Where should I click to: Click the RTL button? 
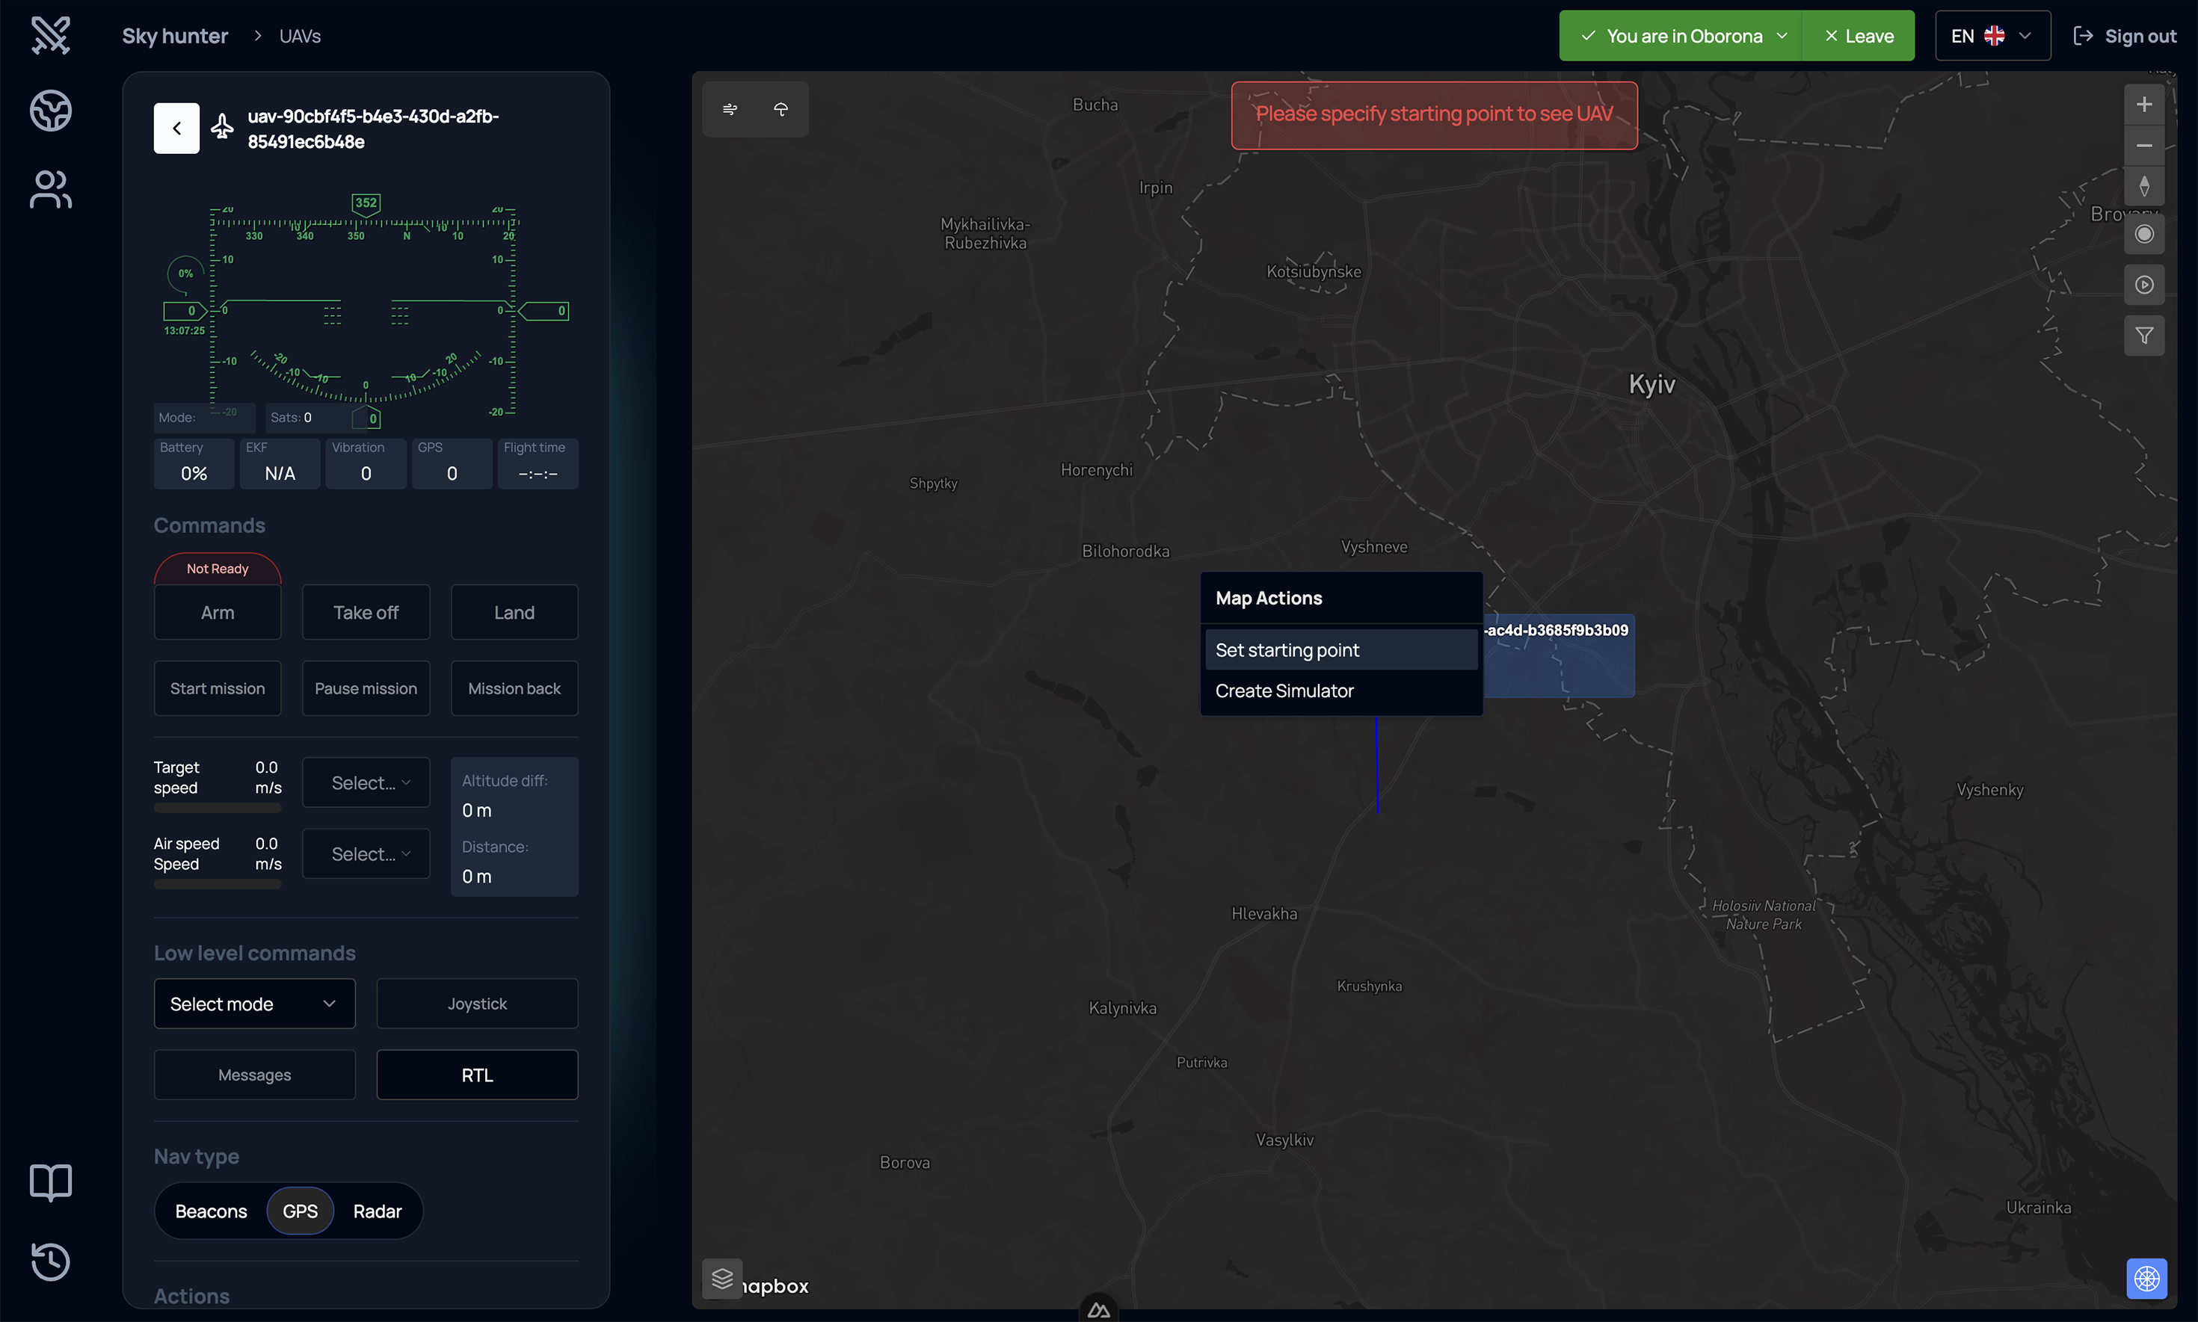[x=477, y=1075]
